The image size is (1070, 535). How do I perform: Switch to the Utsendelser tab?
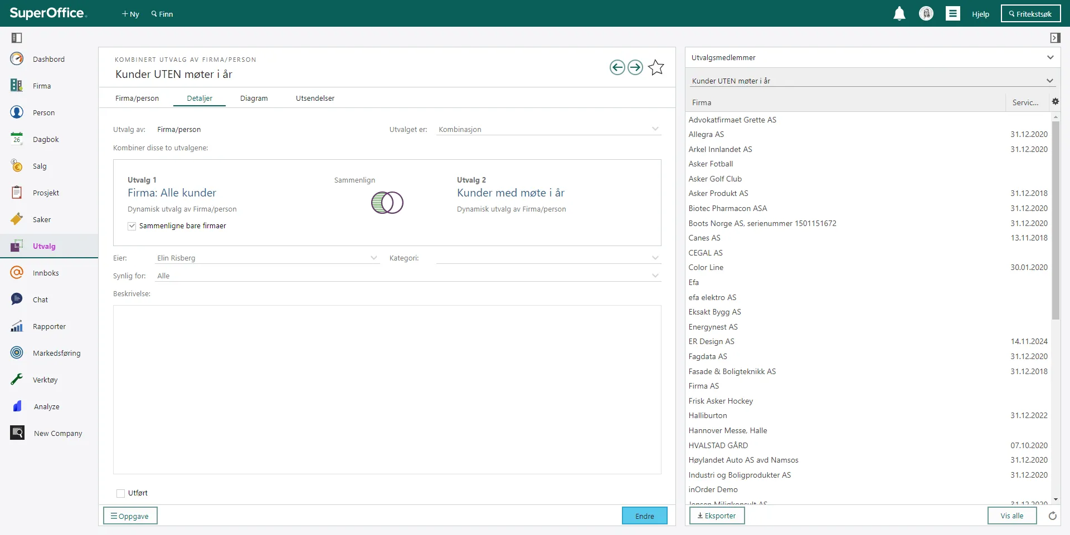point(315,98)
